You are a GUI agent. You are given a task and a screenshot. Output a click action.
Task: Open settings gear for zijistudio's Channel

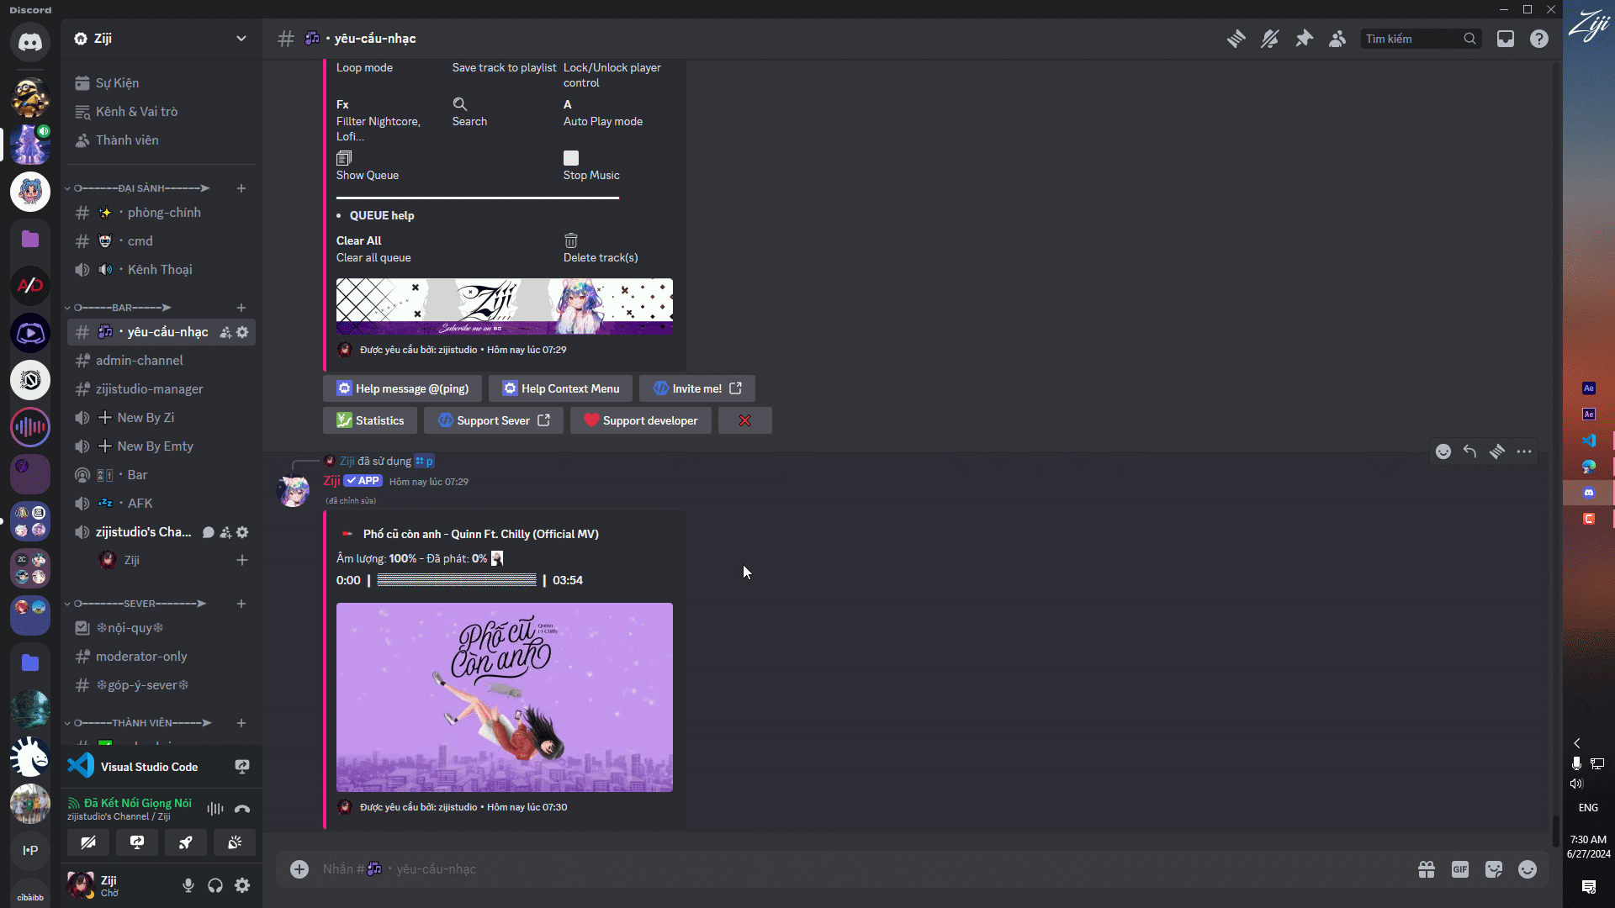[x=242, y=532]
